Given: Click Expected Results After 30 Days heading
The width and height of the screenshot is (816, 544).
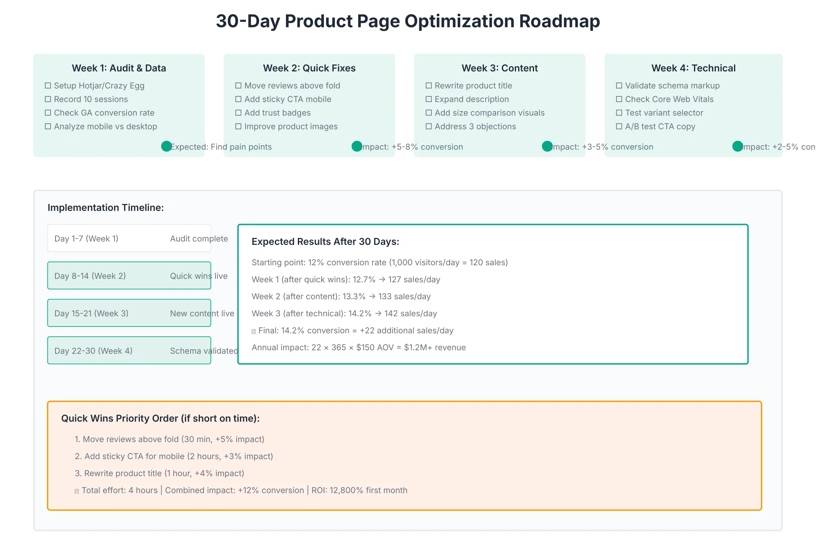Looking at the screenshot, I should 326,242.
